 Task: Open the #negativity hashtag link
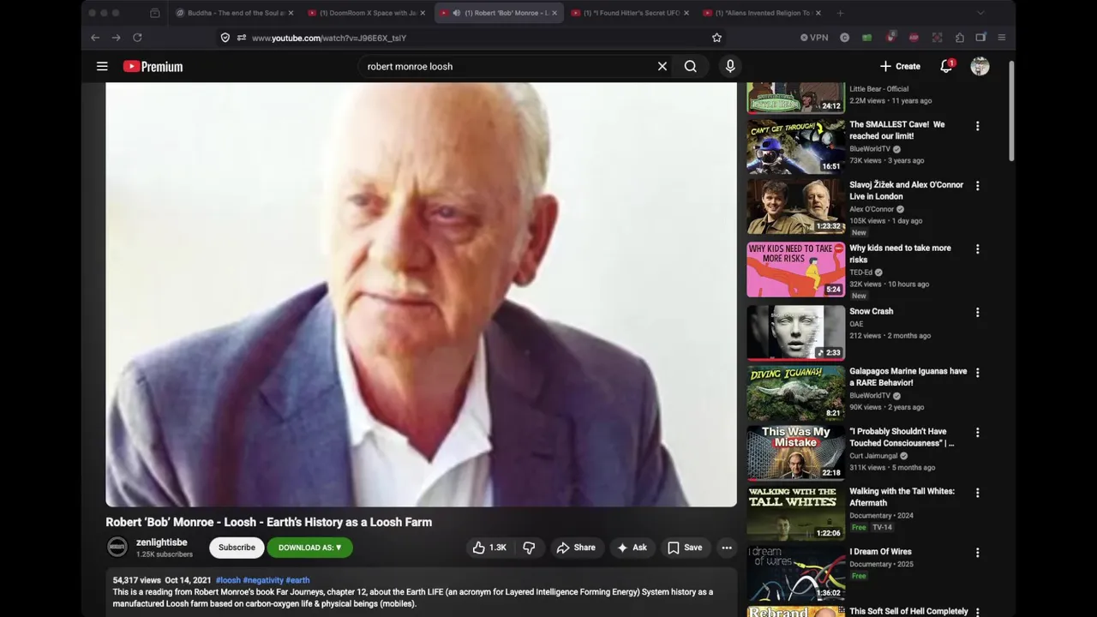tap(263, 580)
